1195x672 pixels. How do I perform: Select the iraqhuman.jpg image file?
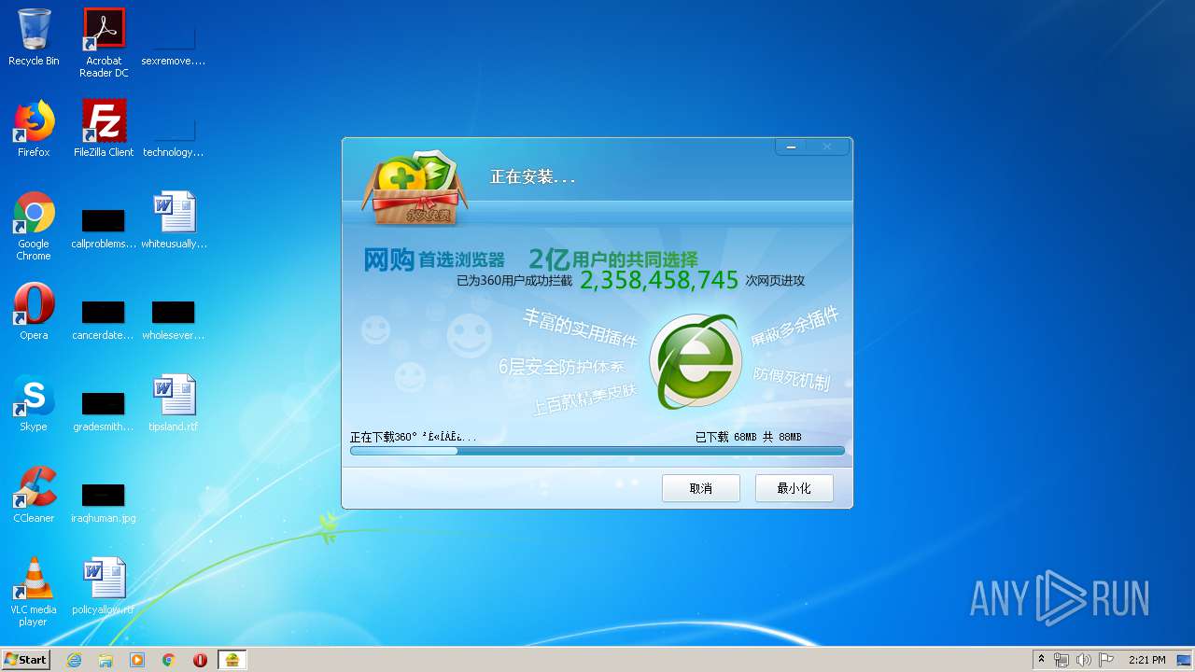tap(104, 502)
